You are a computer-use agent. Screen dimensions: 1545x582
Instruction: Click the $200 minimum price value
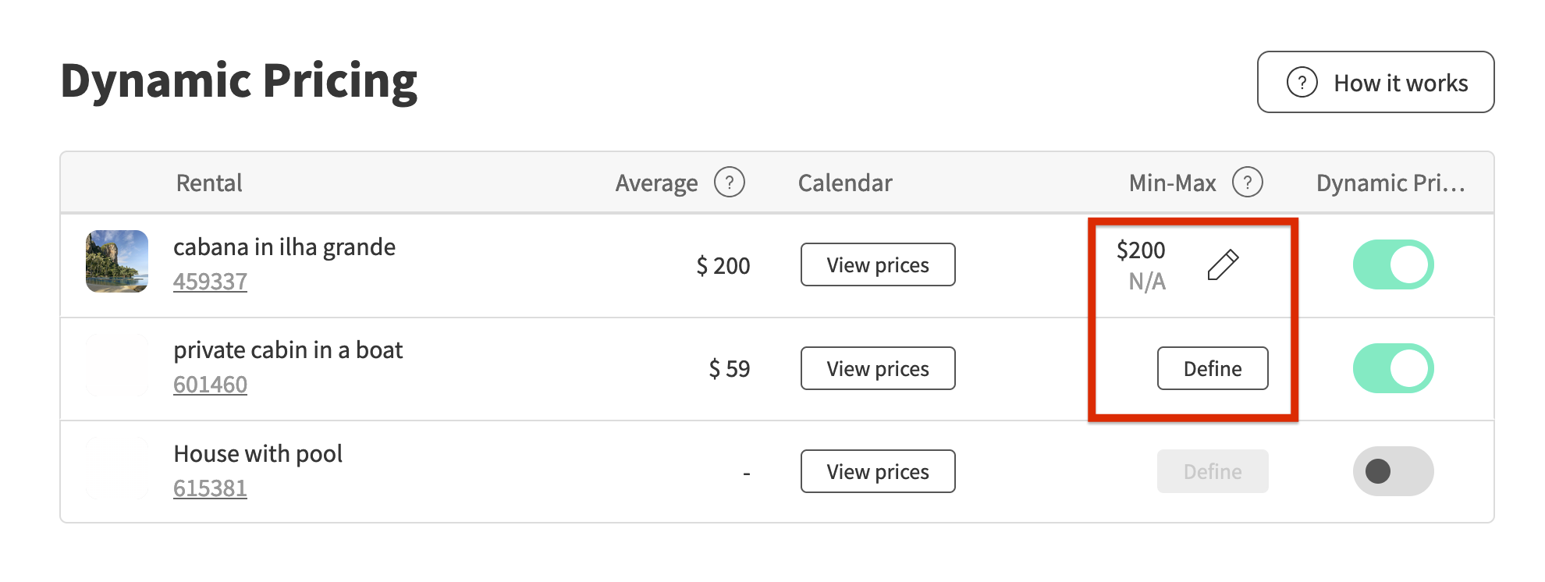point(1140,250)
